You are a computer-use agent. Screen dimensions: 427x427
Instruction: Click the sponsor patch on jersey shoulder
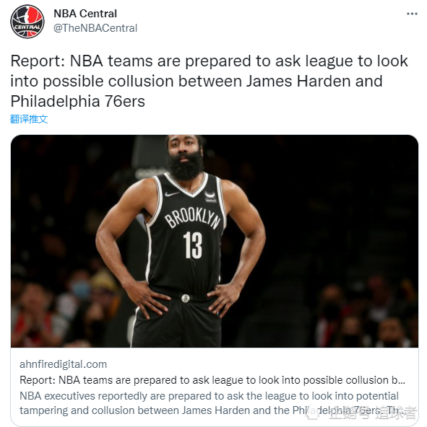[x=210, y=197]
